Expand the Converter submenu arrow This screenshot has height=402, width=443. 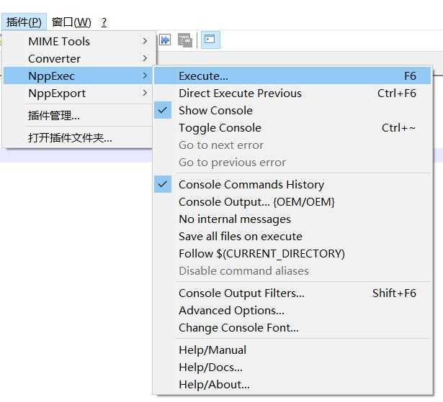[x=145, y=58]
